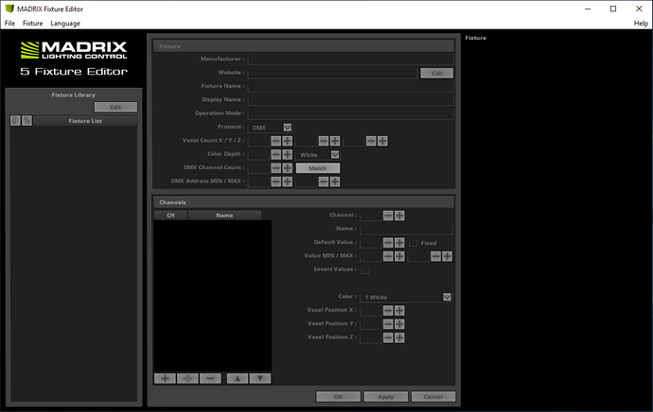Click the Call button next to Website
The height and width of the screenshot is (412, 653).
point(436,73)
